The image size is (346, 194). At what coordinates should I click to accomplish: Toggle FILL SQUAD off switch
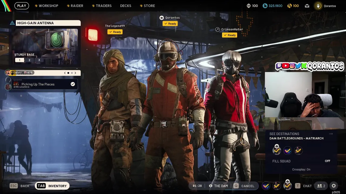[327, 161]
